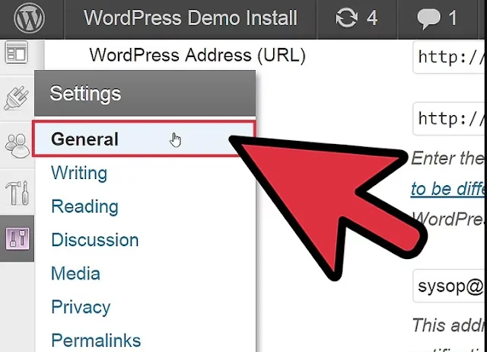Click the Settings flyout header
Viewport: 487px width, 352px height.
145,93
